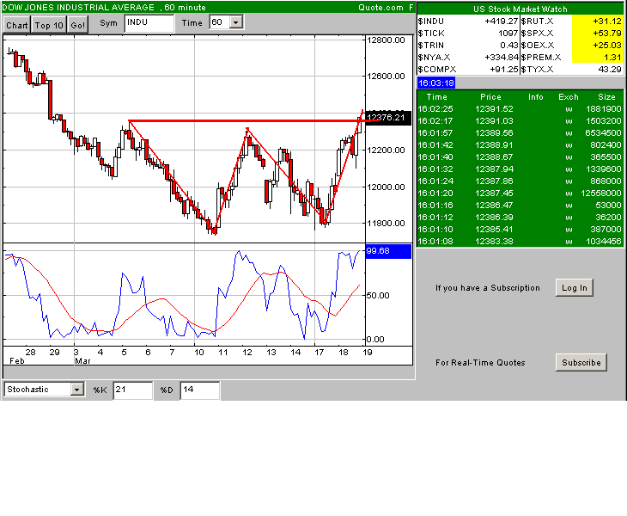Viewport: 627px width, 516px height.
Task: Click the 16:03:18 clock display
Action: [x=436, y=83]
